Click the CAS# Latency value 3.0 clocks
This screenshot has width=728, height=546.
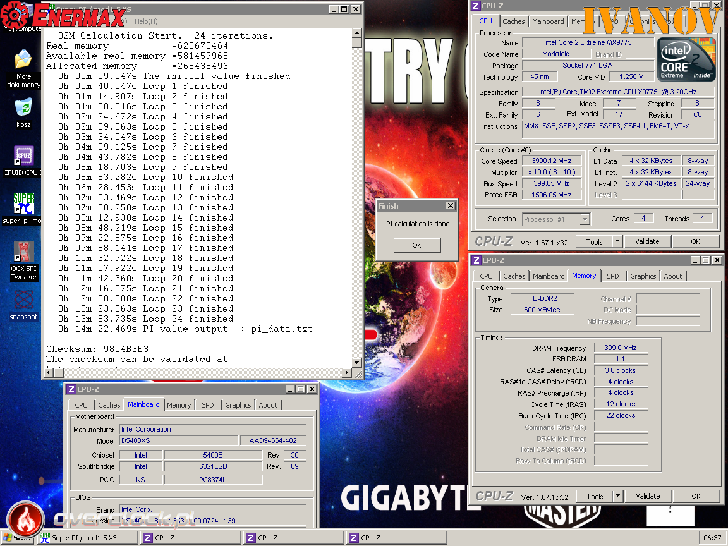(x=621, y=370)
